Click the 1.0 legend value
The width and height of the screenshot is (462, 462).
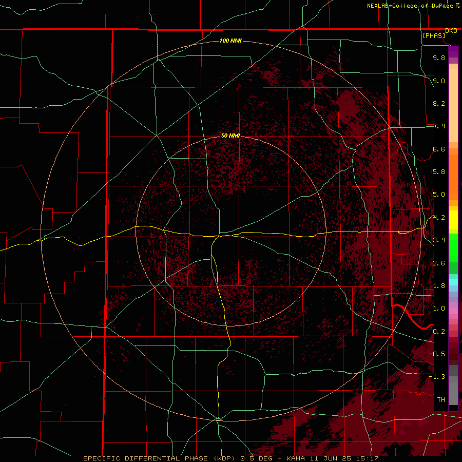click(x=439, y=309)
